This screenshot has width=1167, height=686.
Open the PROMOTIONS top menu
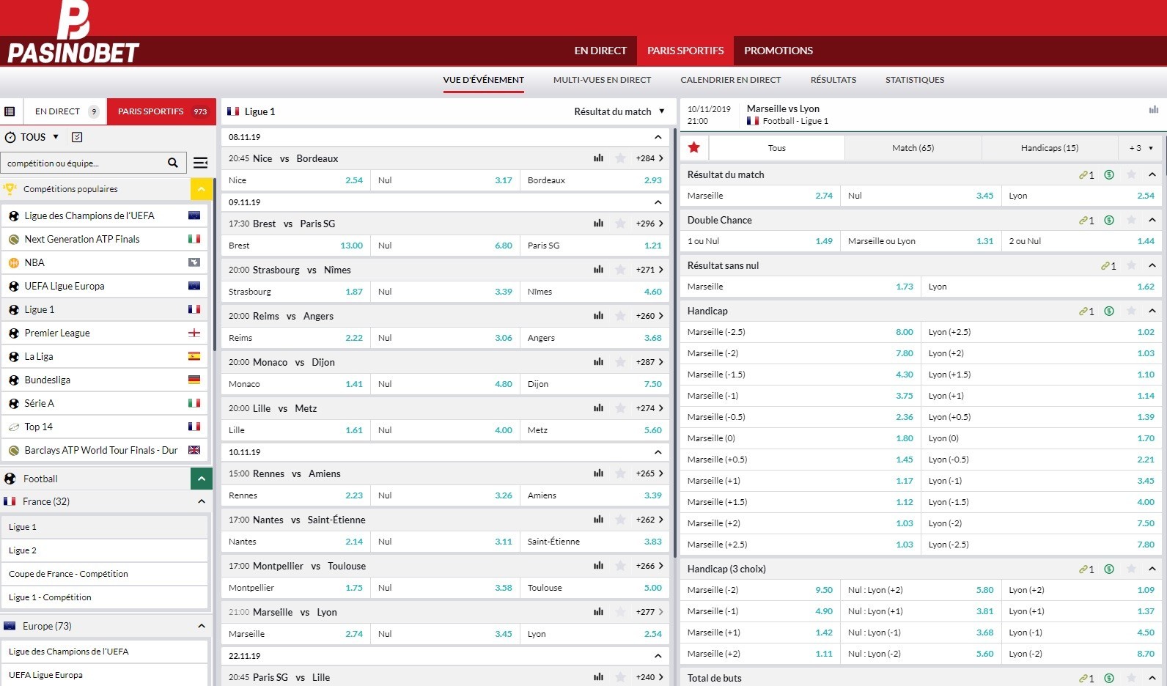(x=778, y=51)
